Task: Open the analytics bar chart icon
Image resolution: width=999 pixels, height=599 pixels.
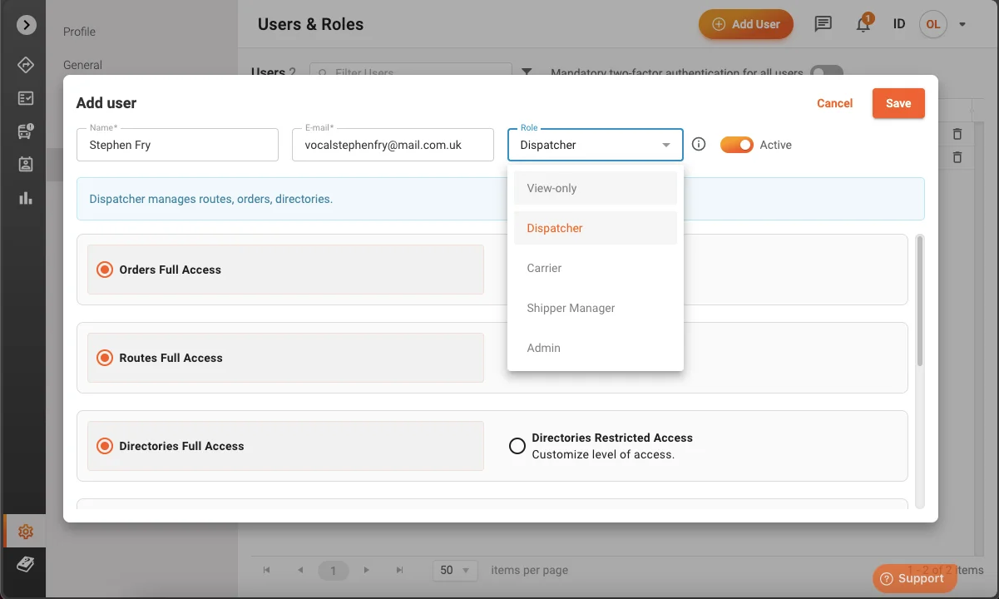Action: click(26, 198)
